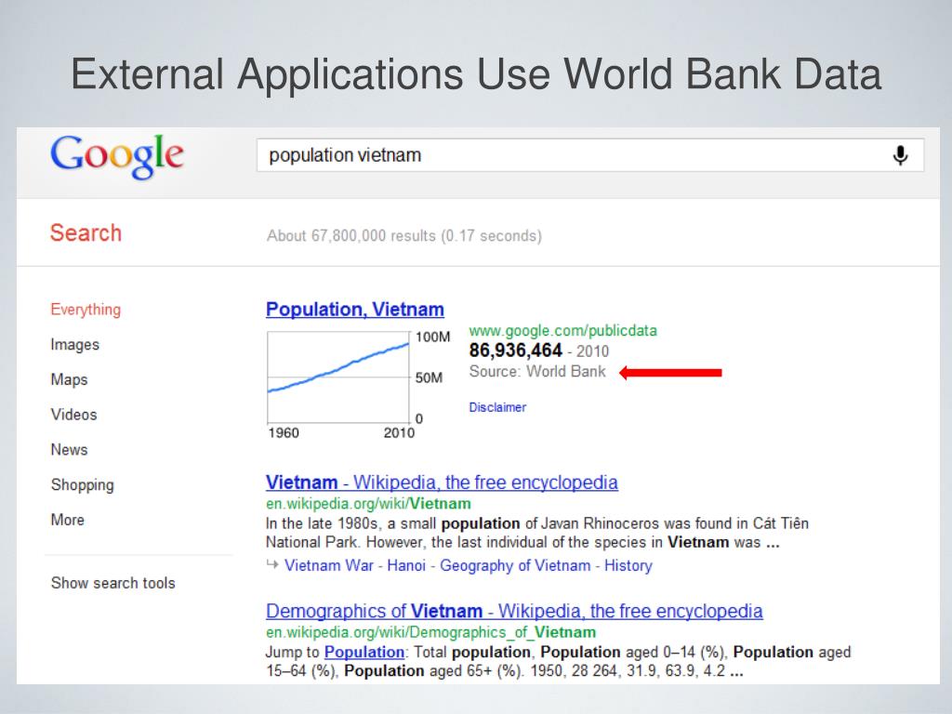Screen dimensions: 952x714
Task: Open 'Demographics of Vietnam - Wikipedia' result
Action: [514, 612]
